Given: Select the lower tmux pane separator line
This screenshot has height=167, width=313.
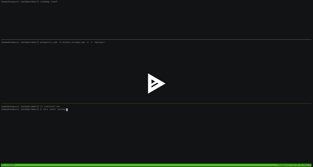Looking at the screenshot, I should (x=156, y=103).
